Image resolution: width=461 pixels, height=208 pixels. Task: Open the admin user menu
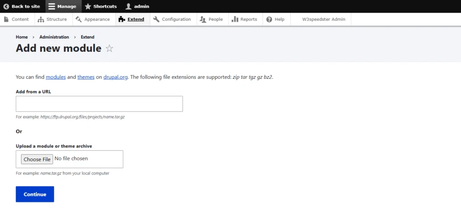[x=129, y=6]
